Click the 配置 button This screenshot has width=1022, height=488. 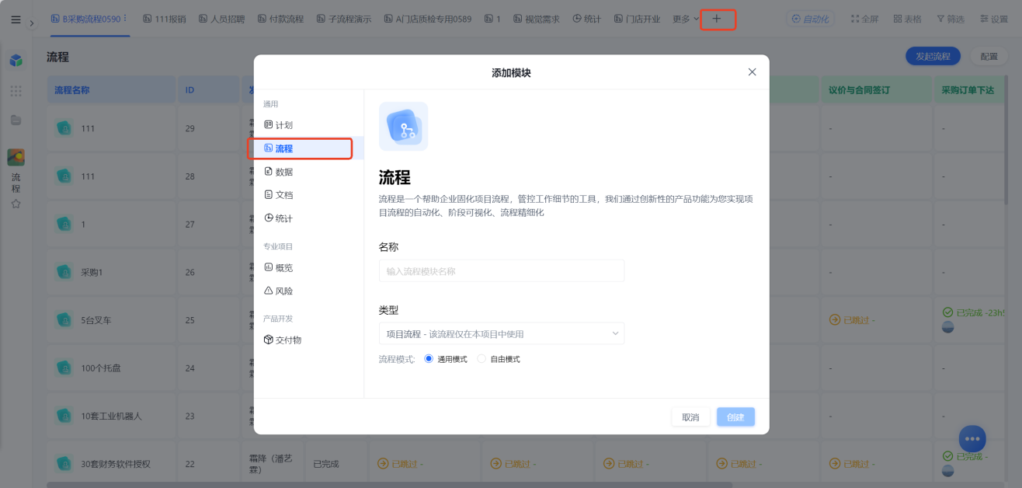click(989, 56)
